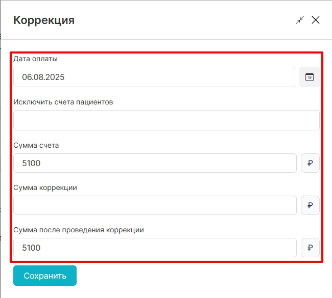332x298 pixels.
Task: Click the Дата оплаты label
Action: pos(35,59)
